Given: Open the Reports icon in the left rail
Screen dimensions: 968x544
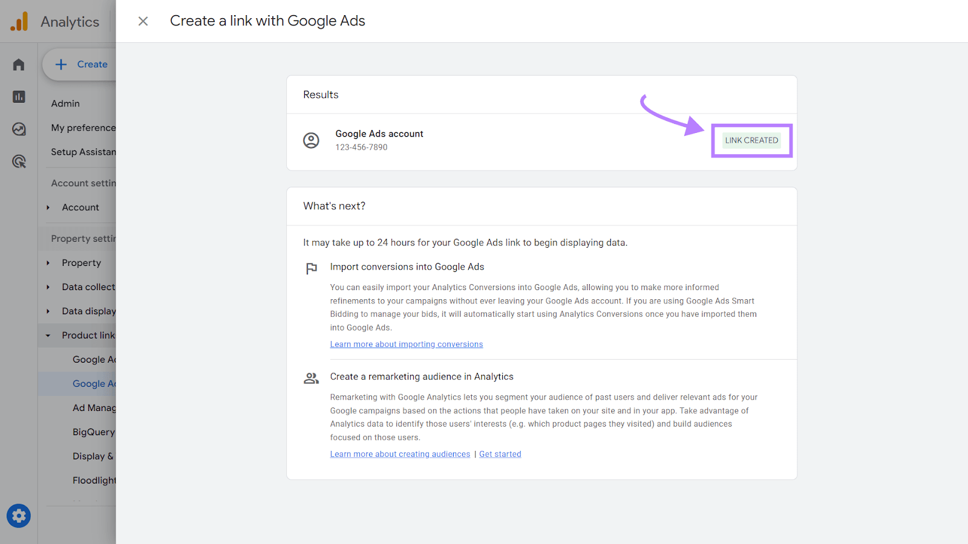Looking at the screenshot, I should pyautogui.click(x=18, y=97).
